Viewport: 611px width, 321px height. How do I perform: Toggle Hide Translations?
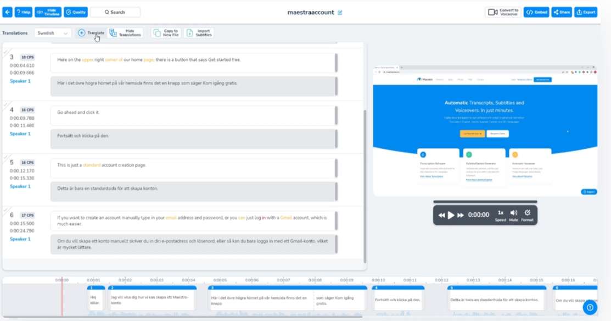click(x=126, y=33)
